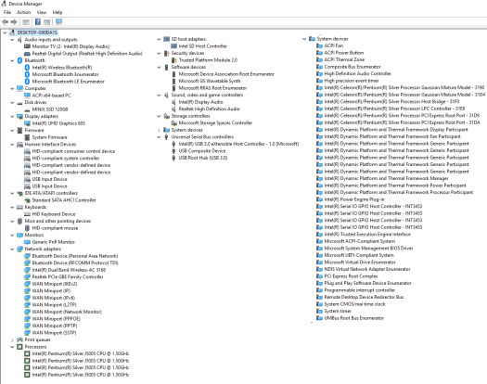This screenshot has width=487, height=384.
Task: Click the ACPI Fan device icon
Action: click(319, 45)
